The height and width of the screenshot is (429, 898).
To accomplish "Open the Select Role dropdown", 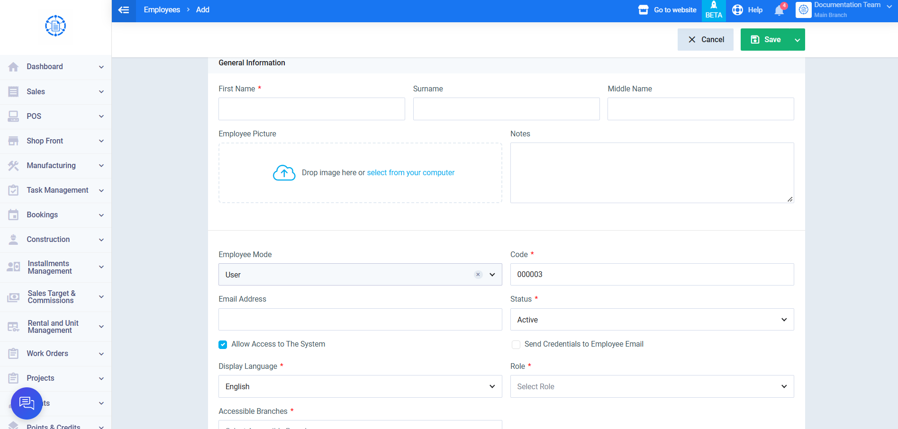I will [652, 386].
